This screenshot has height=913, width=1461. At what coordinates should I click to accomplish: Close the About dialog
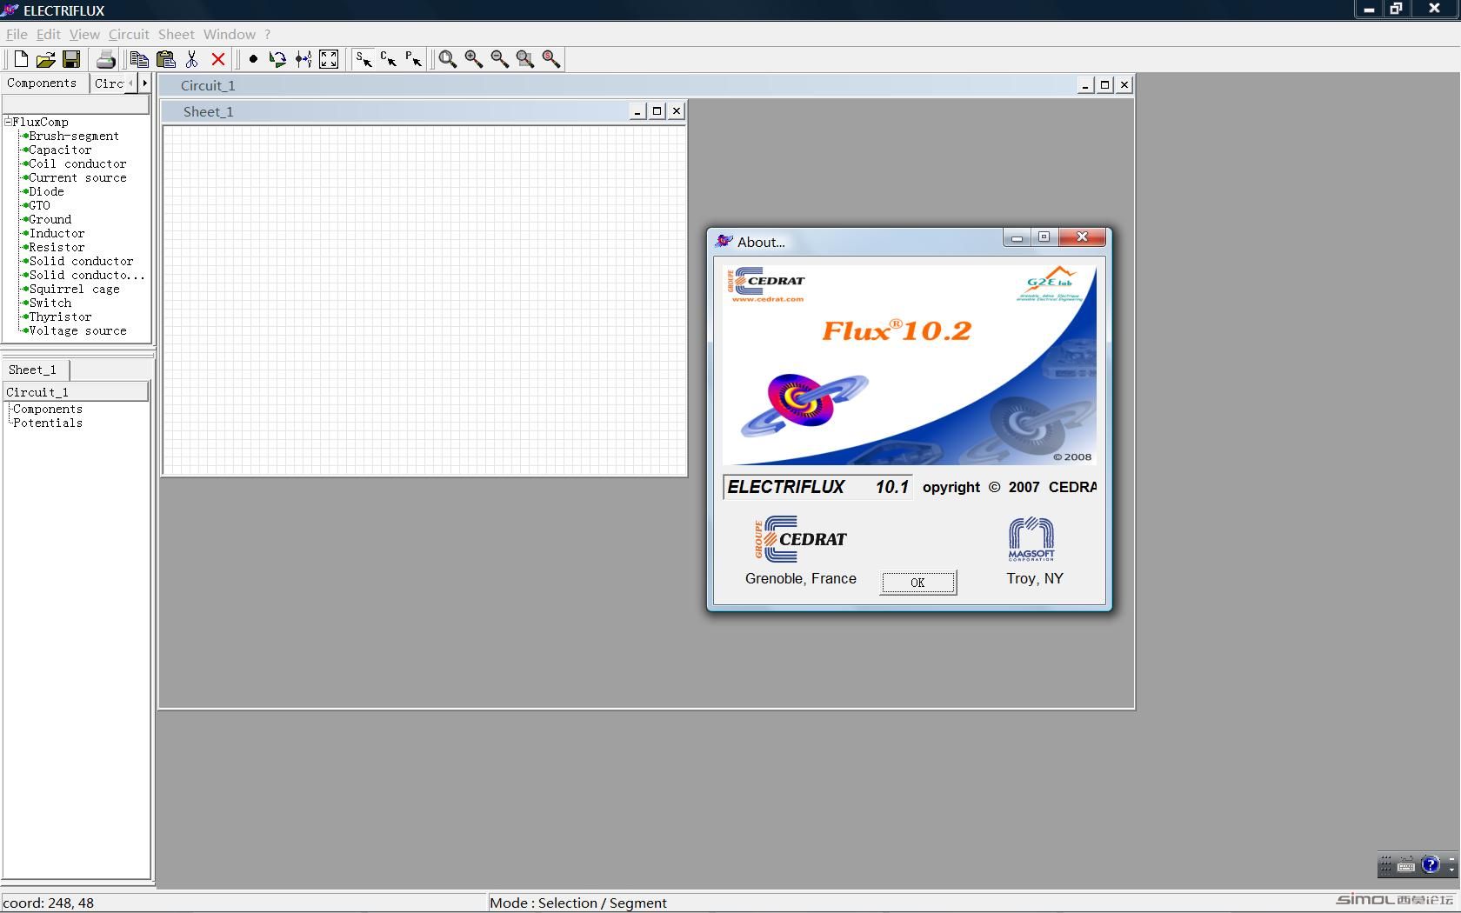pos(1082,237)
